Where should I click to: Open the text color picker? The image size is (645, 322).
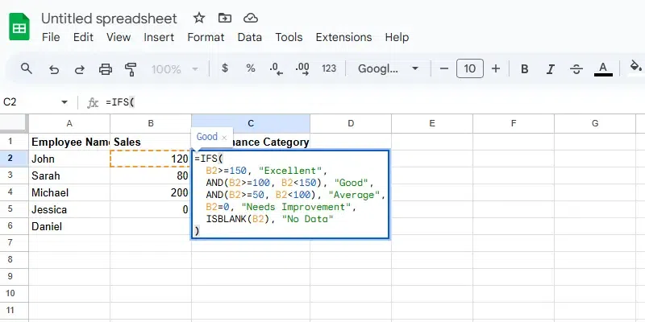[602, 68]
